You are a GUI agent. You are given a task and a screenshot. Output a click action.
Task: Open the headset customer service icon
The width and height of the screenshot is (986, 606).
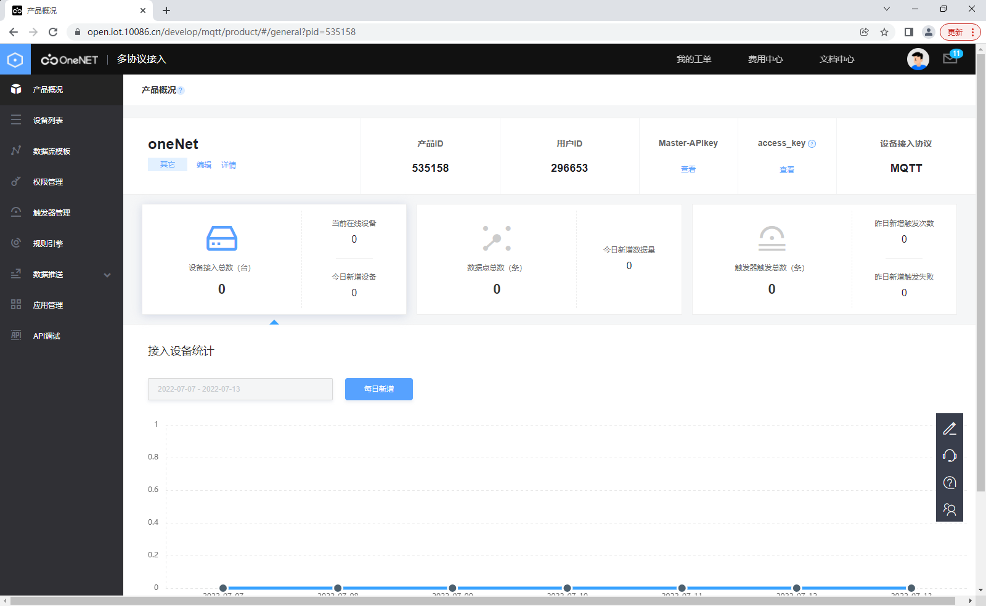949,456
